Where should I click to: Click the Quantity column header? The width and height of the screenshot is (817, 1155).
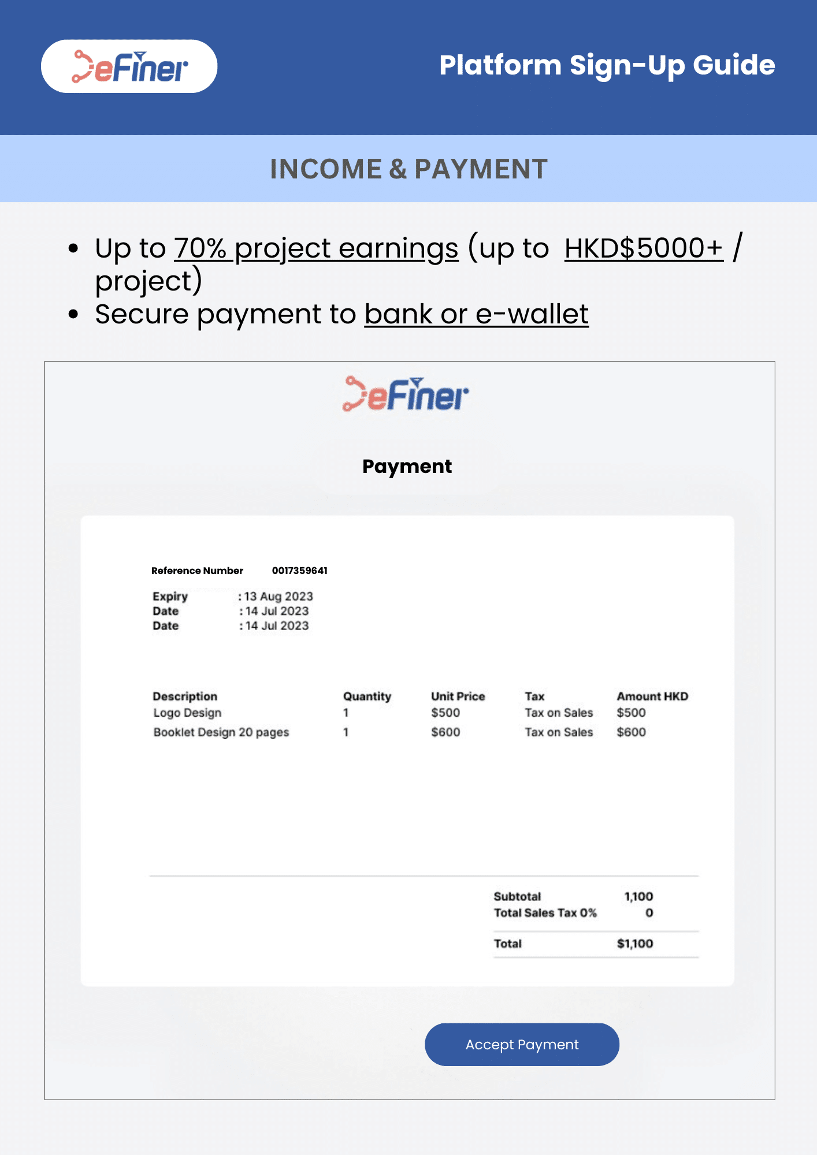coord(367,696)
